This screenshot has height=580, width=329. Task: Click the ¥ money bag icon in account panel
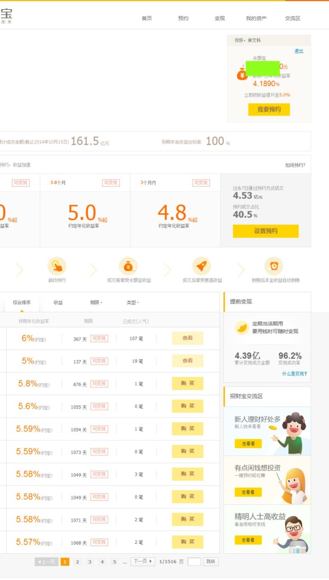click(242, 74)
